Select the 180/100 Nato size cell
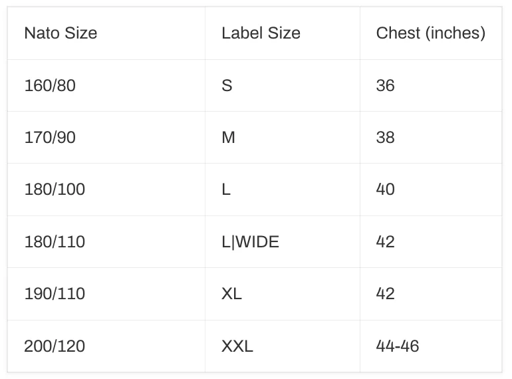 [x=55, y=189]
